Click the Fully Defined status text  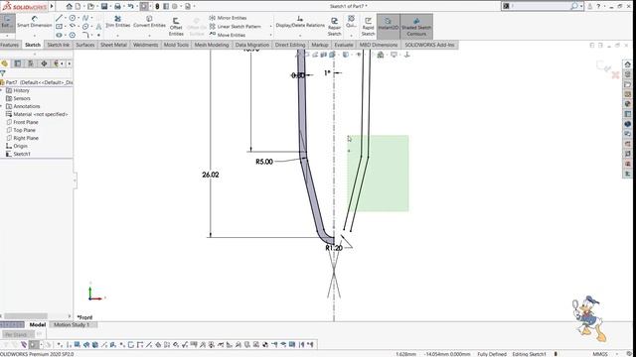click(x=492, y=354)
